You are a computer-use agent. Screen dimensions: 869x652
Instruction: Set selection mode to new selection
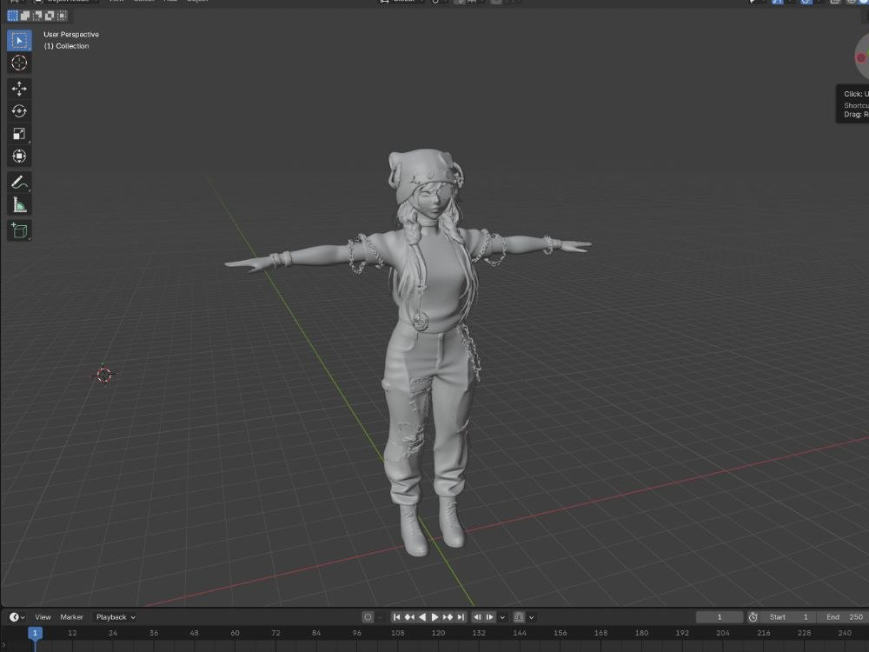[13, 16]
